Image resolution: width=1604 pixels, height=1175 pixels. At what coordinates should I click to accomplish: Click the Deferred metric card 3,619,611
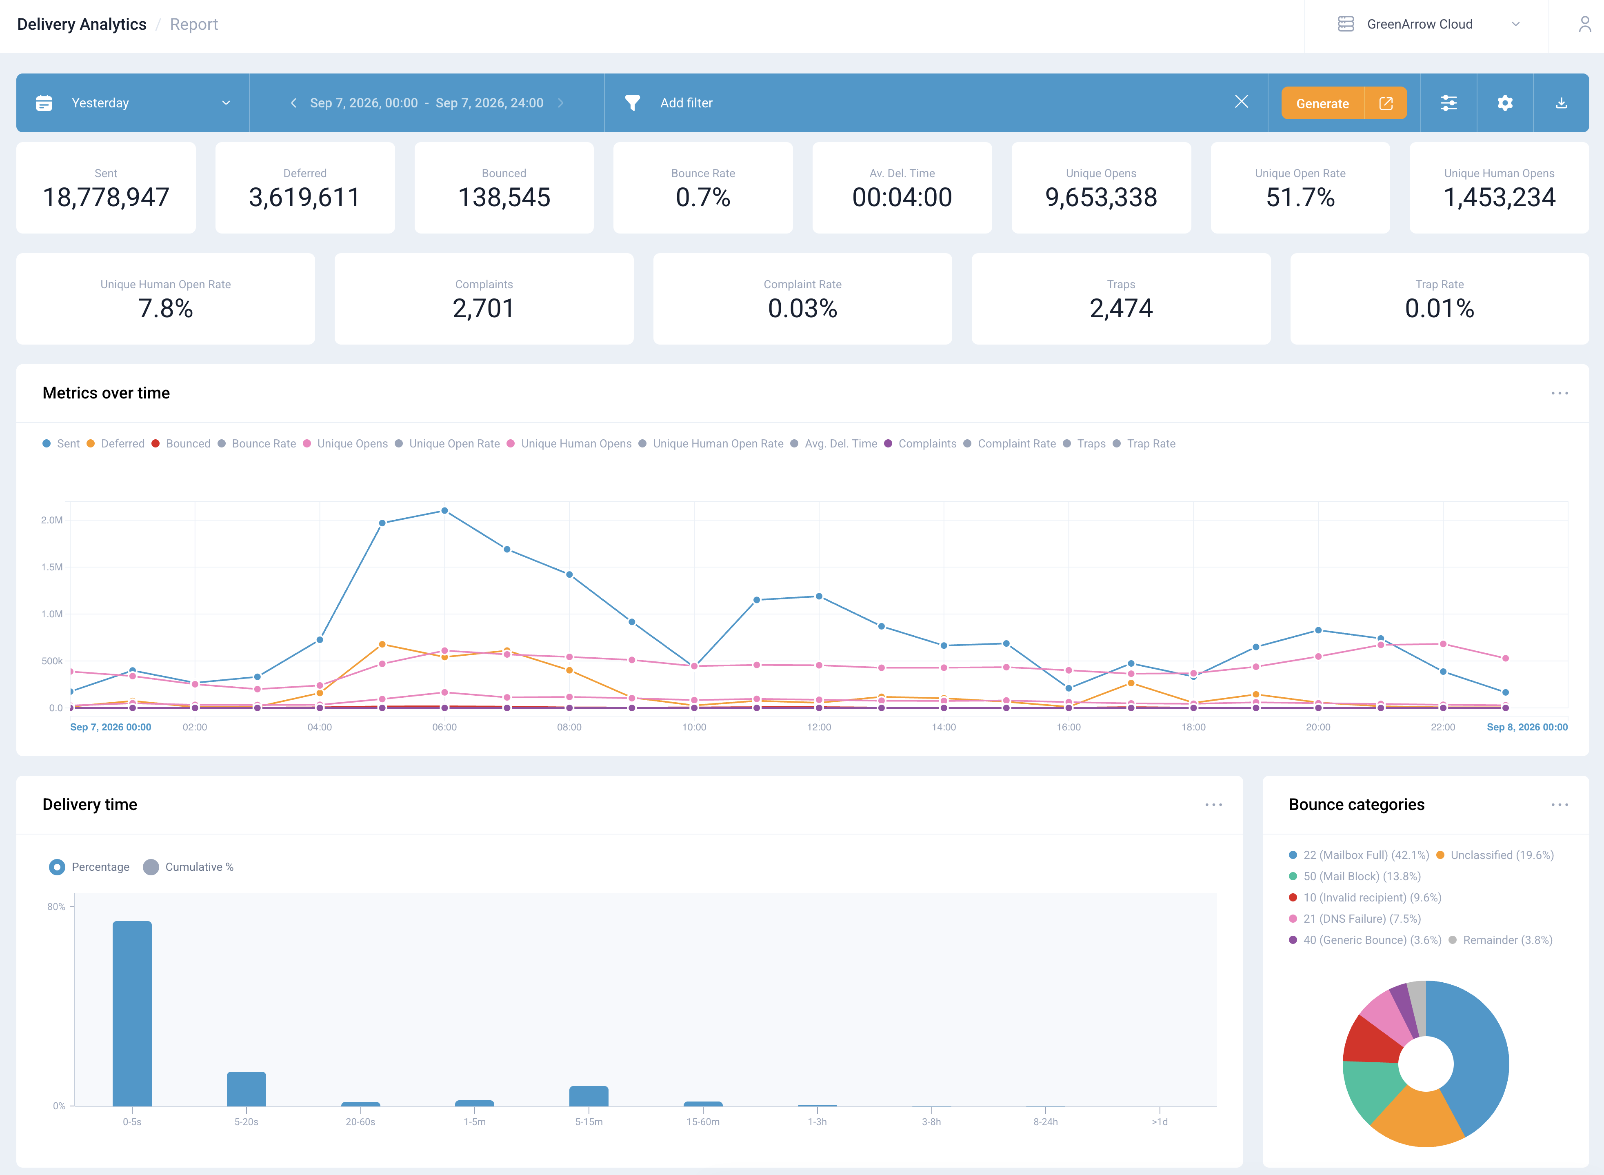(x=305, y=188)
